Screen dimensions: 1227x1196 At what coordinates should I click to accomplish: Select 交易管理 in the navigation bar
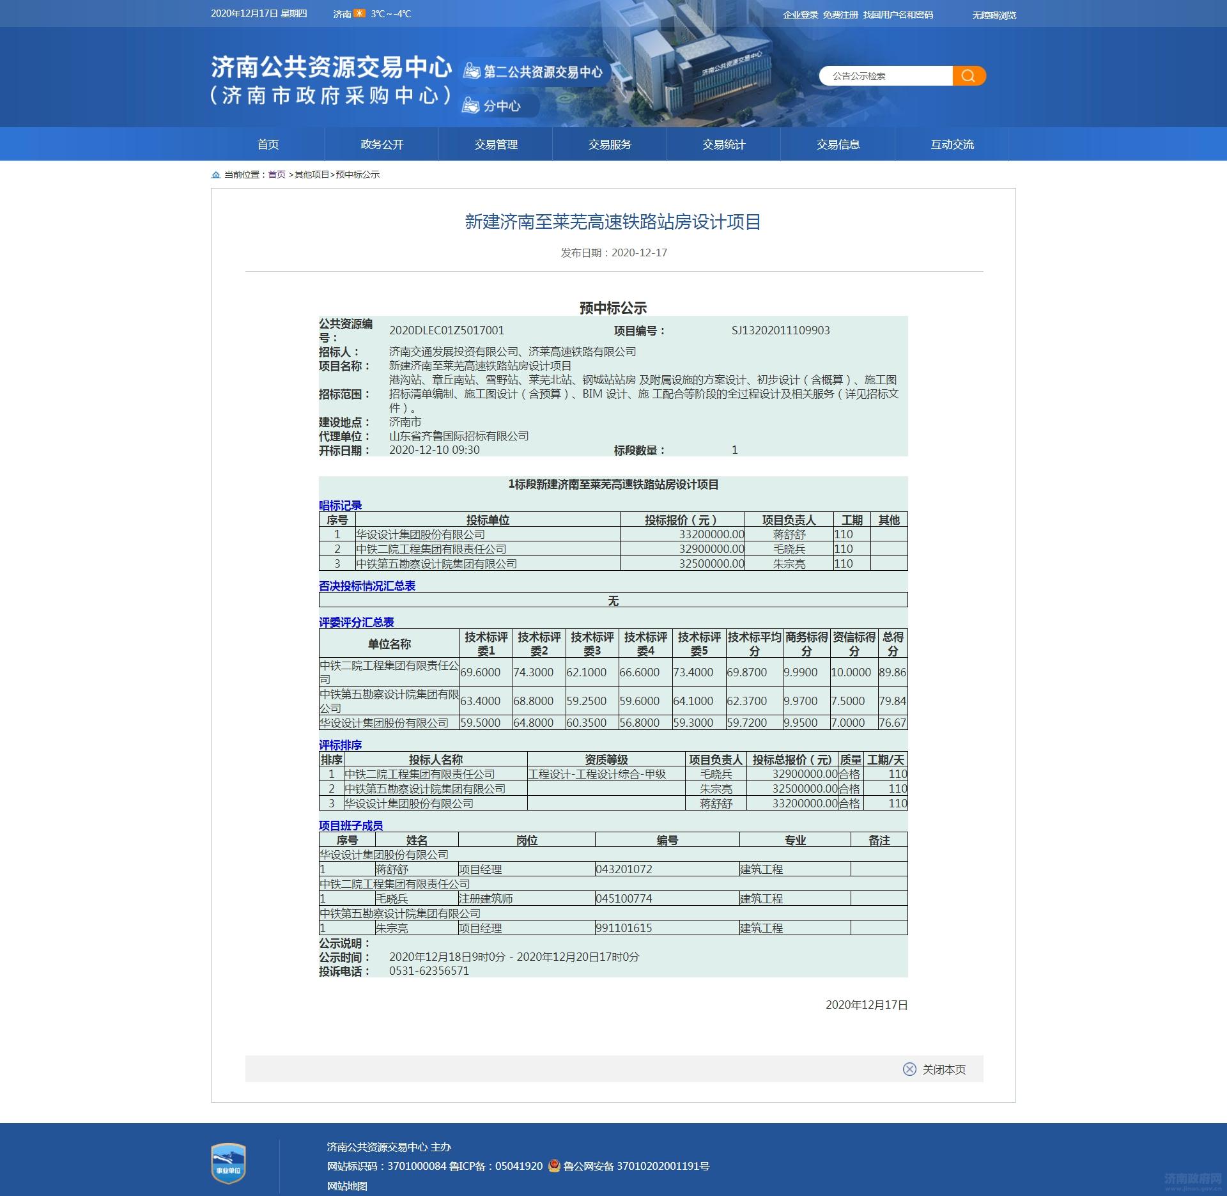496,144
